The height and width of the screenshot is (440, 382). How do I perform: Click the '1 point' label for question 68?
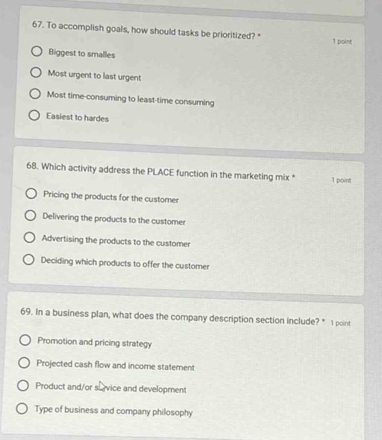pos(341,180)
